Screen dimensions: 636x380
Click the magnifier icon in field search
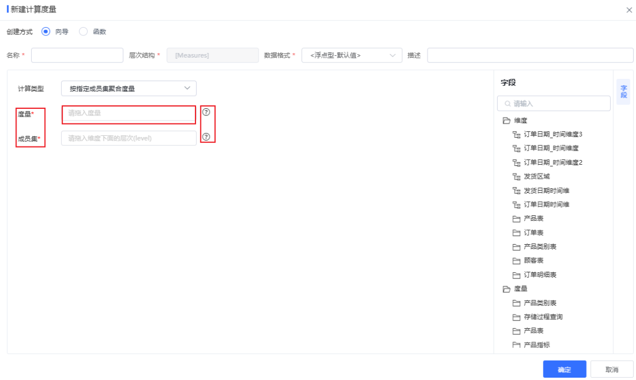508,104
